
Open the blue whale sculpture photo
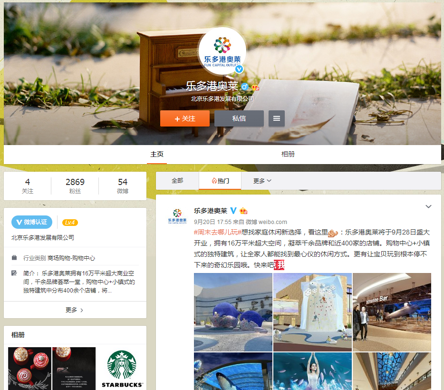point(233,312)
